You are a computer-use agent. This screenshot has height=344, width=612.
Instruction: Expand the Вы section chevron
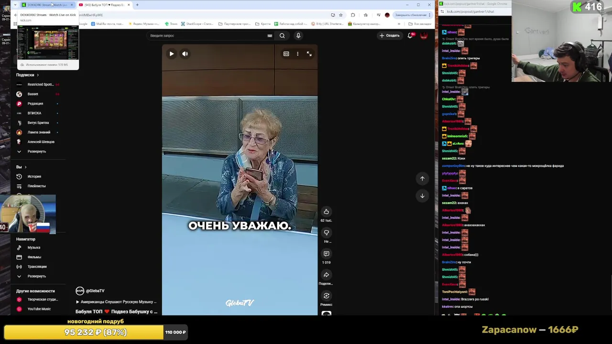pyautogui.click(x=25, y=167)
